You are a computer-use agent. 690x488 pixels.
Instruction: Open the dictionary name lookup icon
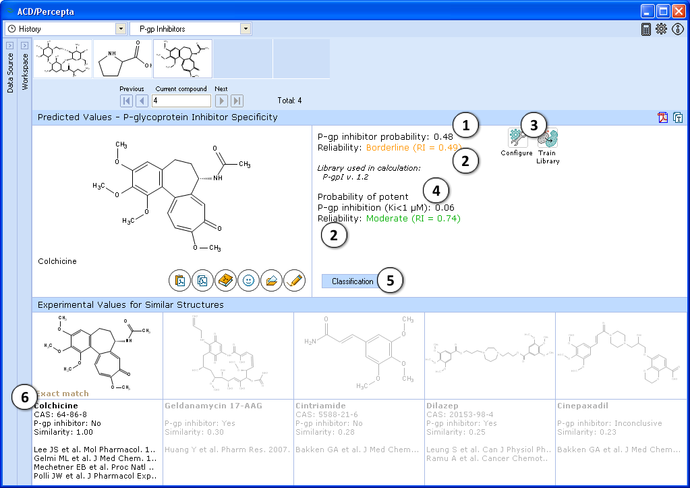point(226,281)
